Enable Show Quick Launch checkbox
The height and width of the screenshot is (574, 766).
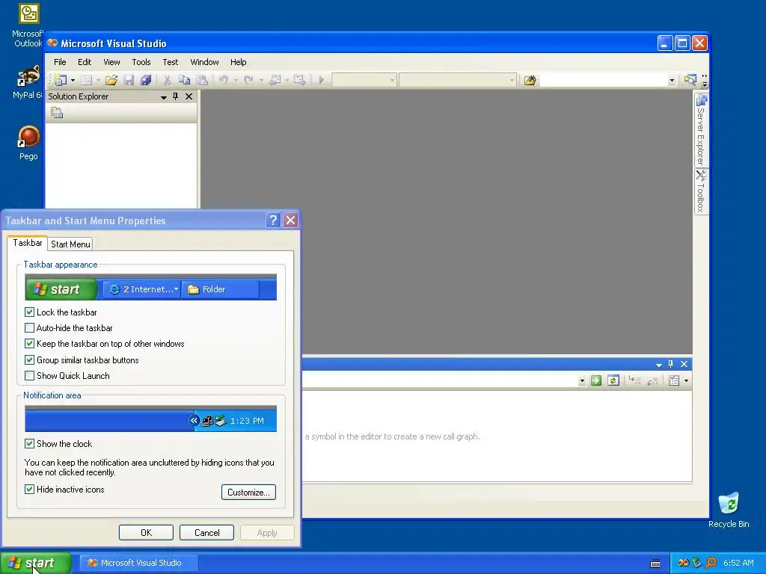point(30,376)
